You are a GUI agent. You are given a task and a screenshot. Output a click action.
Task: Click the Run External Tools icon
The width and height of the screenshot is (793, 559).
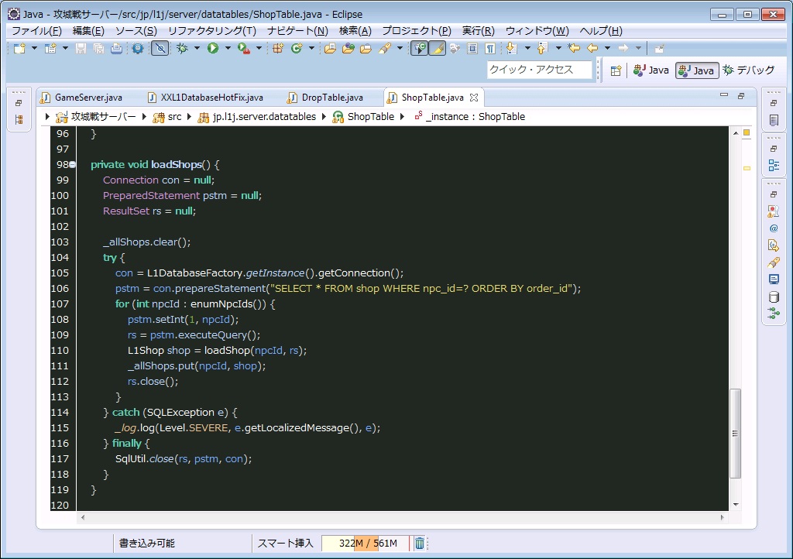tap(244, 49)
